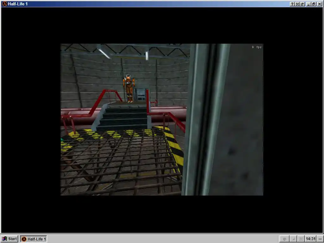The height and width of the screenshot is (243, 324).
Task: Close the Half-Life 1 window
Action: click(x=320, y=4)
